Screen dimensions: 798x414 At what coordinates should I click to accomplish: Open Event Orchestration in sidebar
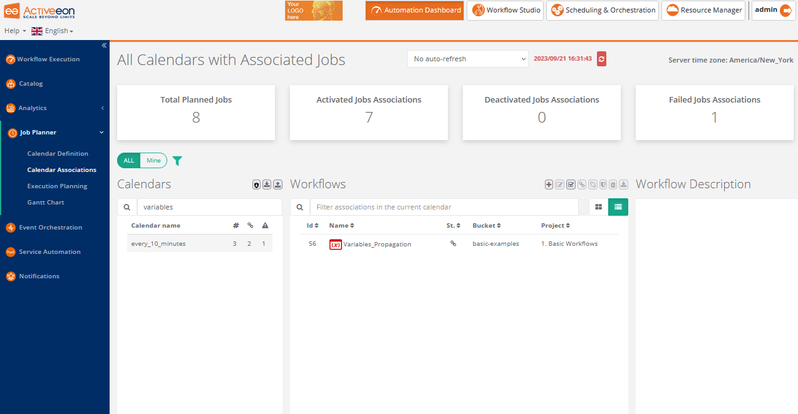tap(50, 228)
